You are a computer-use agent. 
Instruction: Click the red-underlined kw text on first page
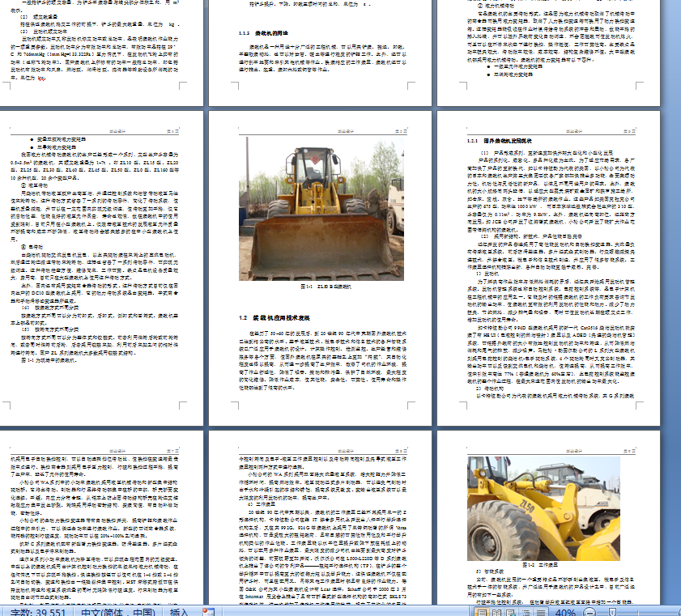[41, 79]
